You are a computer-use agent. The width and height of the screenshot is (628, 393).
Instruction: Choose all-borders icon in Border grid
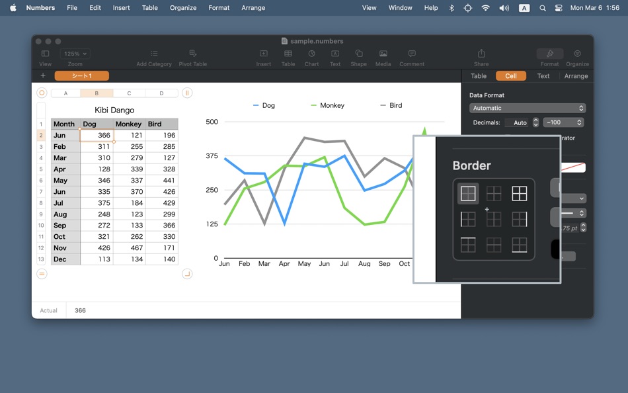point(520,194)
